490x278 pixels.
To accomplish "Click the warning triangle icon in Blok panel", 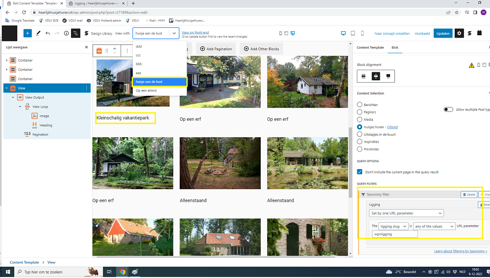I will [471, 65].
